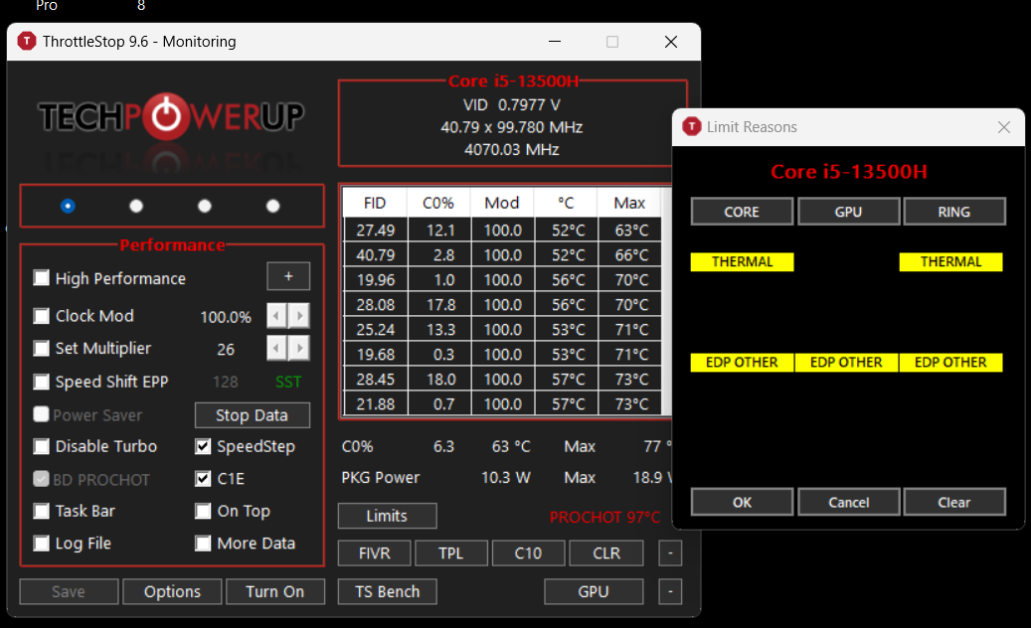Click the Speed Shift EPP value 128
Image resolution: width=1031 pixels, height=628 pixels.
coord(226,382)
